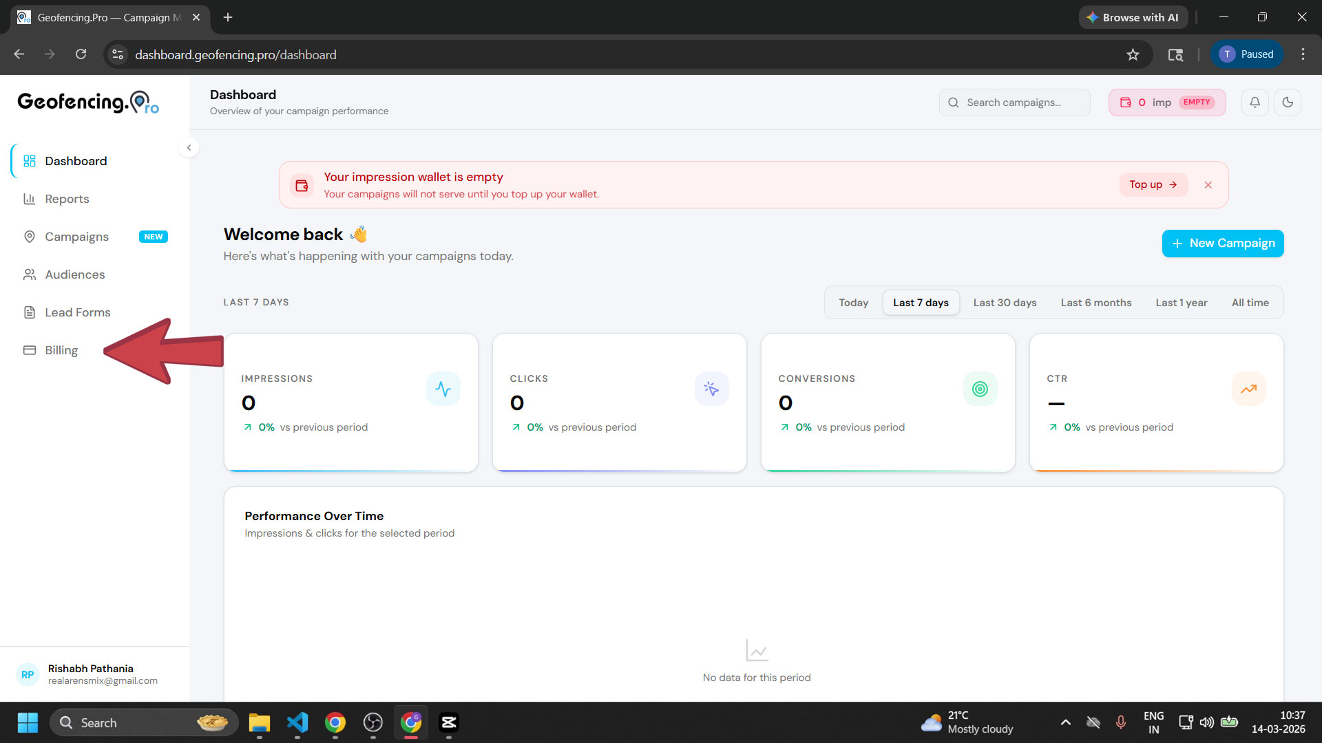Create a New Campaign

click(1222, 243)
